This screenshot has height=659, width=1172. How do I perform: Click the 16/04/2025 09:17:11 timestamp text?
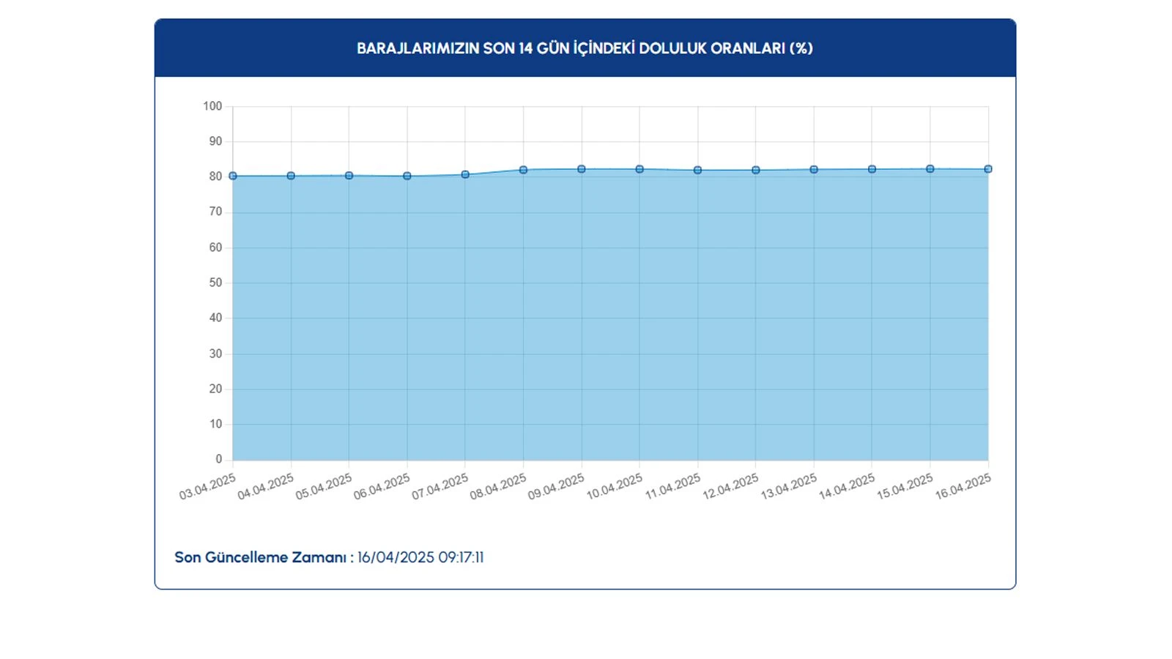pos(420,557)
